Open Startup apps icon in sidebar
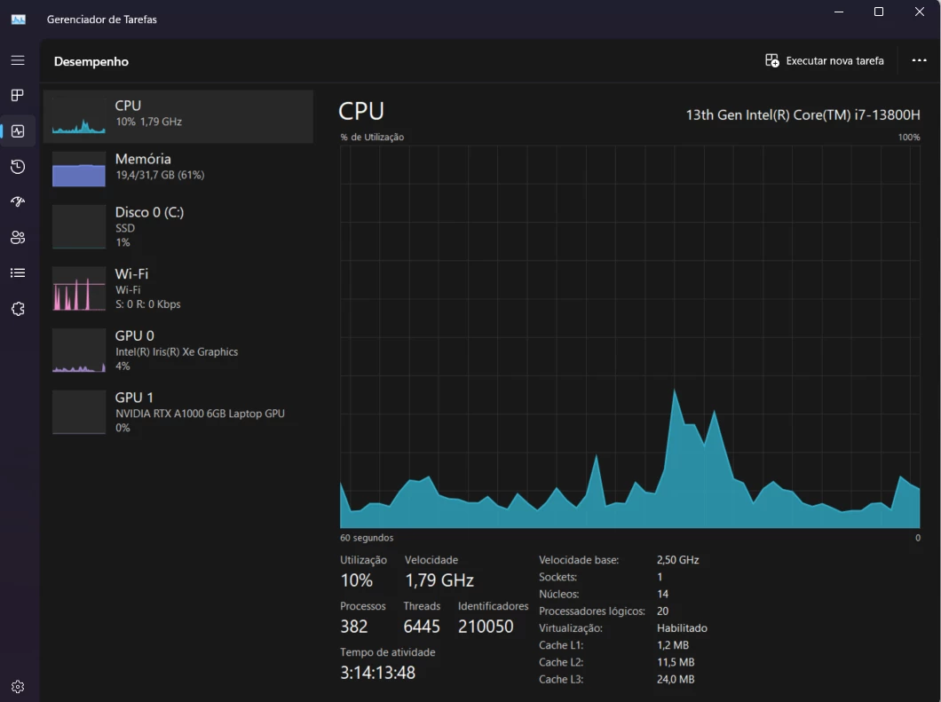The width and height of the screenshot is (941, 702). [x=18, y=201]
